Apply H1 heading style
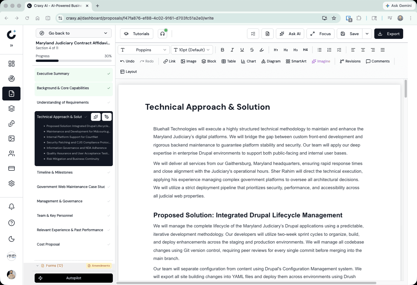 pos(276,50)
